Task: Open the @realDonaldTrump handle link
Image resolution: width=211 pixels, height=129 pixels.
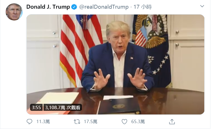Action: 104,7
